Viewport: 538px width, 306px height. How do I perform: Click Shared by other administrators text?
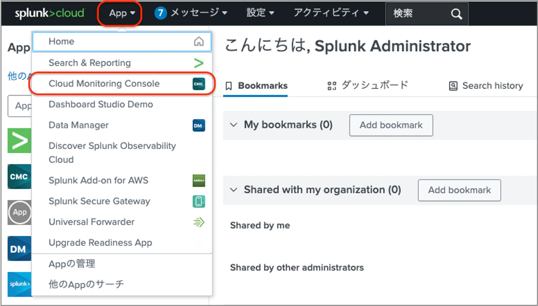tap(297, 268)
